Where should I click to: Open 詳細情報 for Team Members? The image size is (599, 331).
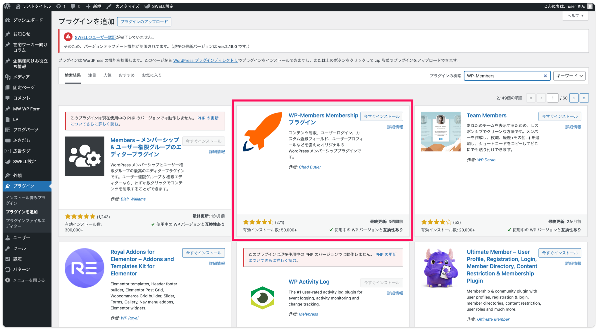coord(573,127)
